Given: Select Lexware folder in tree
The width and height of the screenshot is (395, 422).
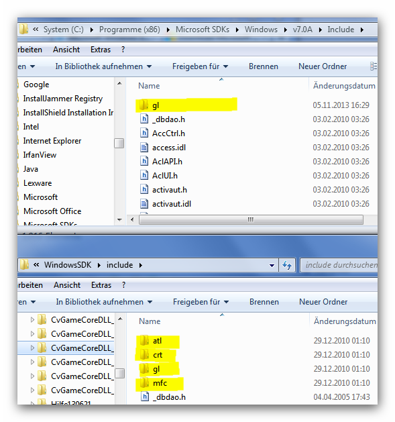Looking at the screenshot, I should click(38, 183).
